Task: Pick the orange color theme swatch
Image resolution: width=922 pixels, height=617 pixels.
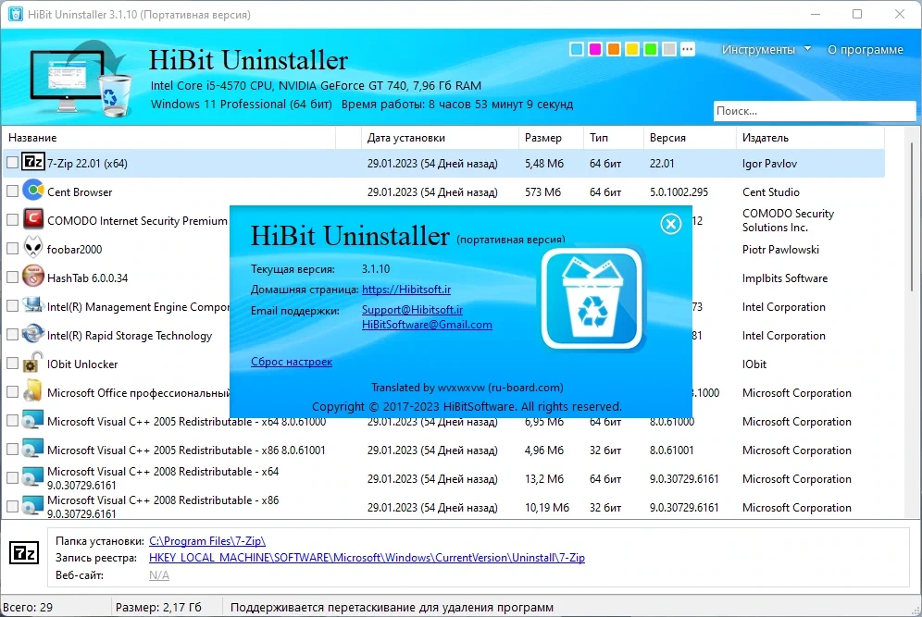Action: 614,49
